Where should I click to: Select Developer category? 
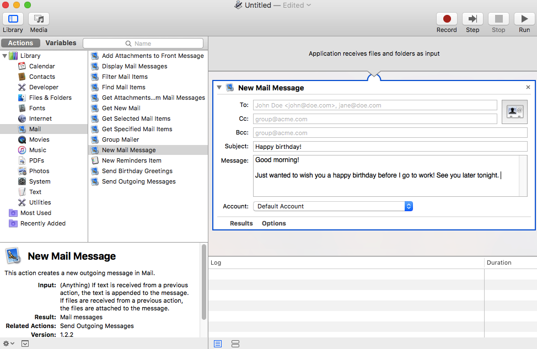[x=44, y=87]
